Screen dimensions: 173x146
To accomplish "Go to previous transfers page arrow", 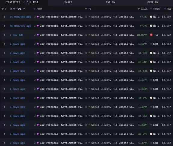I will (x=24, y=2).
